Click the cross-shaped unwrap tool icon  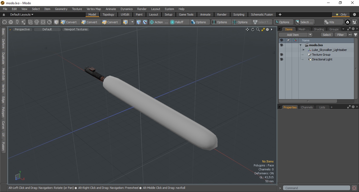coord(37,22)
